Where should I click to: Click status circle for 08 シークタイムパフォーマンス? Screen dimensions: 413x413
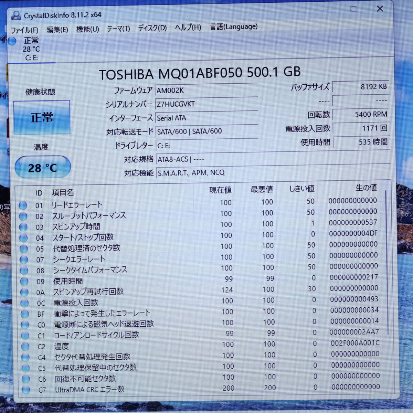coord(24,271)
